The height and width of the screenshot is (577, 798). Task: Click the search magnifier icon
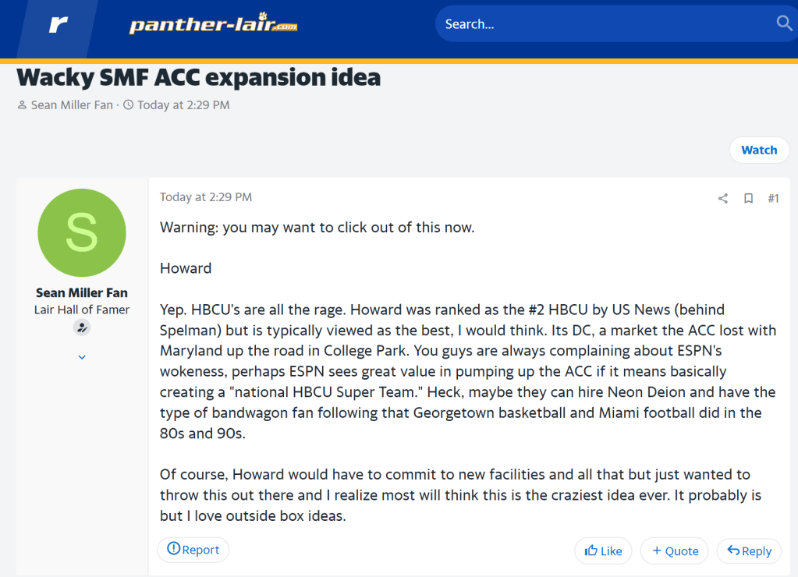point(784,23)
